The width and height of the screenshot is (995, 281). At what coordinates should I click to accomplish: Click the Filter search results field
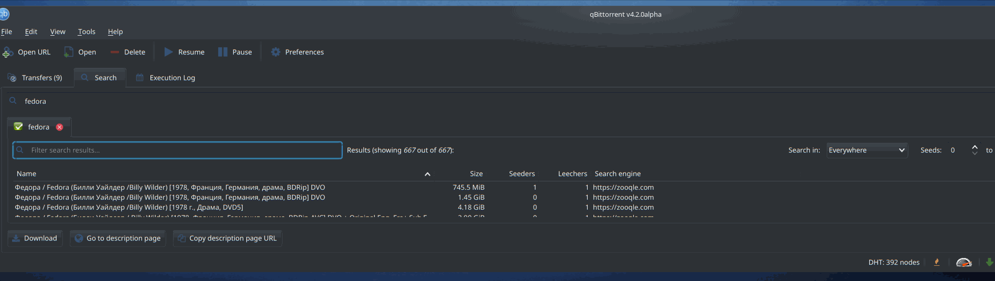(177, 150)
